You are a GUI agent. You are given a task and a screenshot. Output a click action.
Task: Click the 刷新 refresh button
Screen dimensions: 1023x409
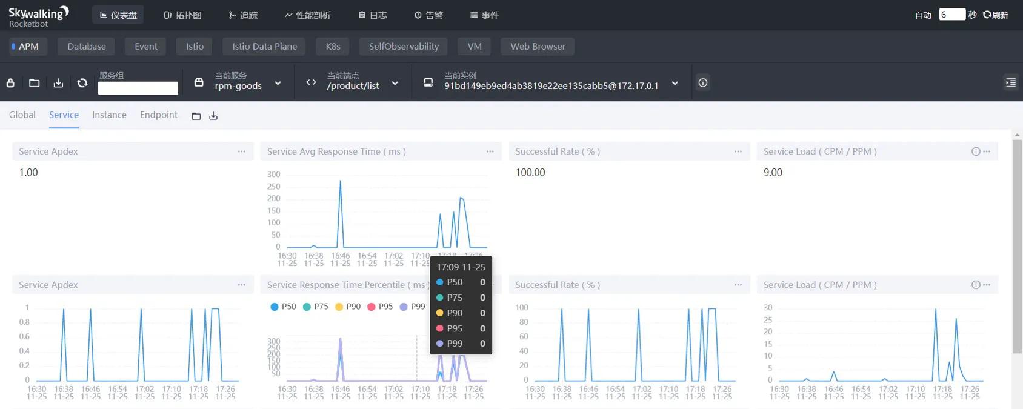coord(995,15)
